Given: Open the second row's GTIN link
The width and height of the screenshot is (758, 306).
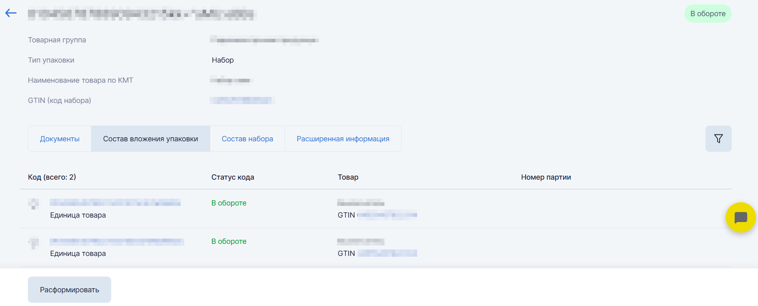Looking at the screenshot, I should click(387, 254).
